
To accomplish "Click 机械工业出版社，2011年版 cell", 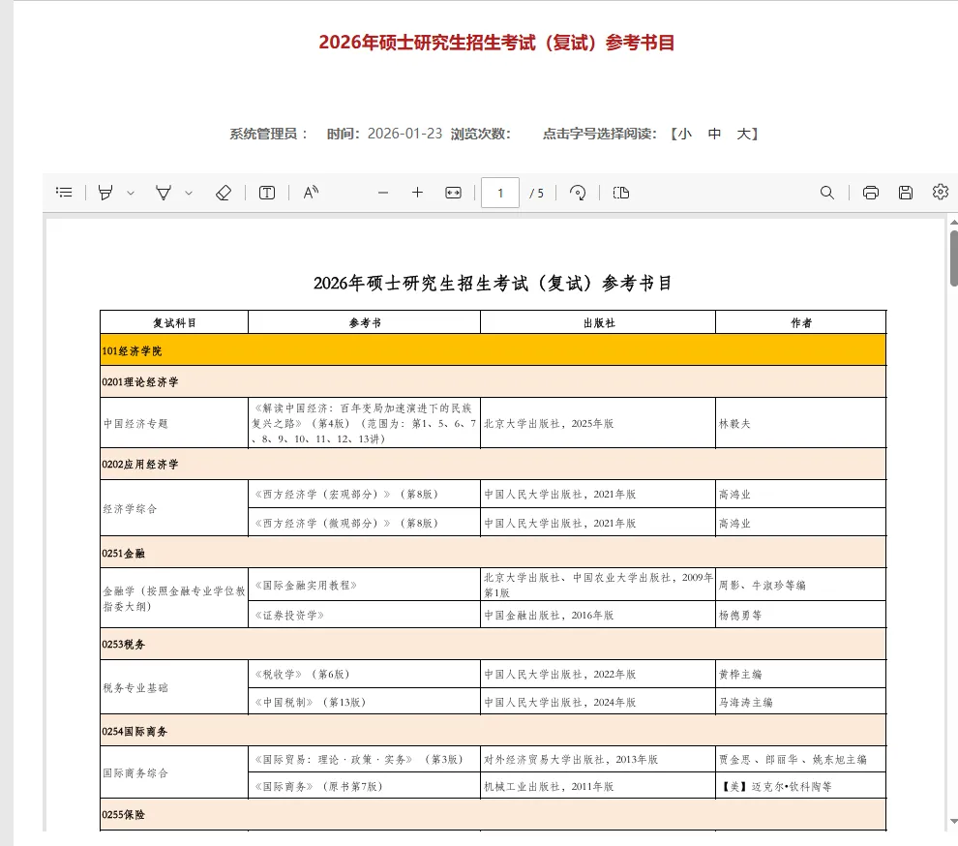I will tap(598, 786).
